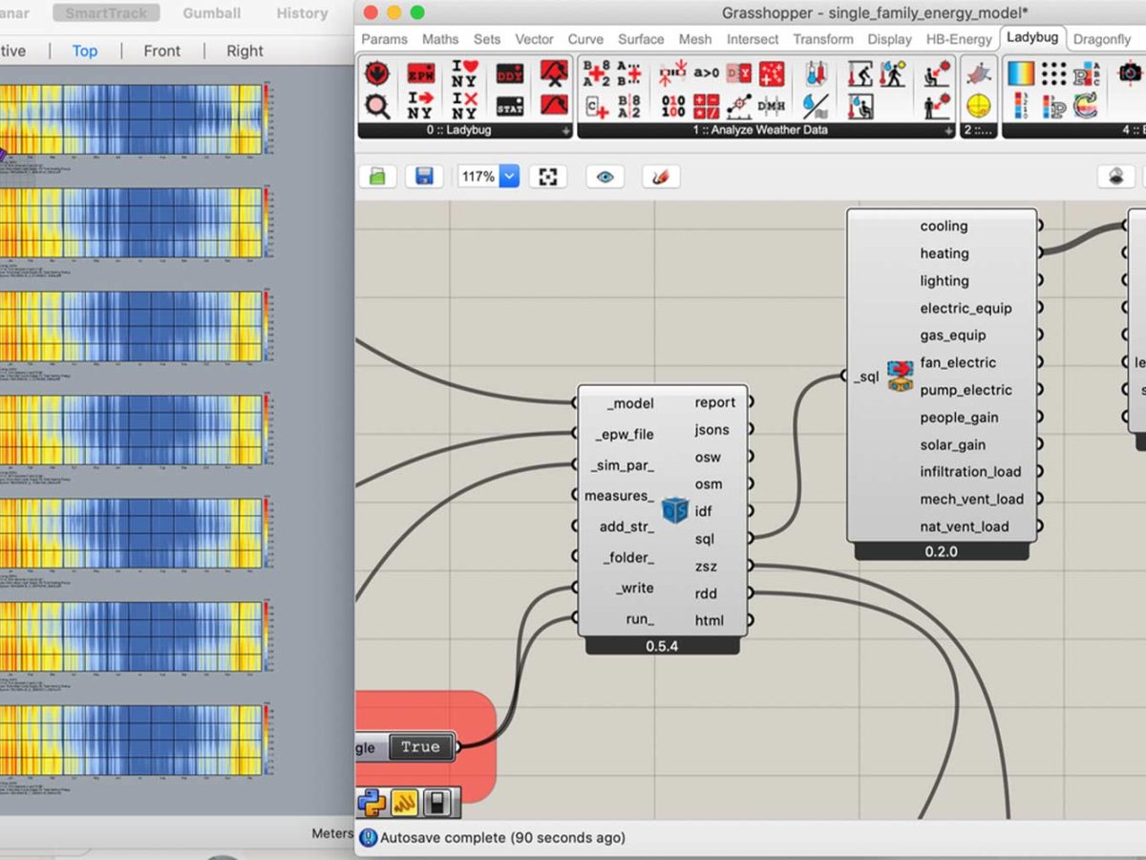
Task: Click the run_ input label
Action: click(x=640, y=619)
